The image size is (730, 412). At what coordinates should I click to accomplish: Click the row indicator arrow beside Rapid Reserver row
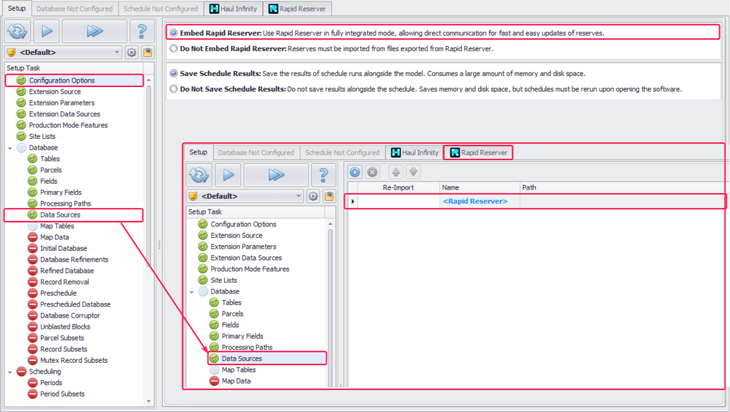pyautogui.click(x=353, y=201)
